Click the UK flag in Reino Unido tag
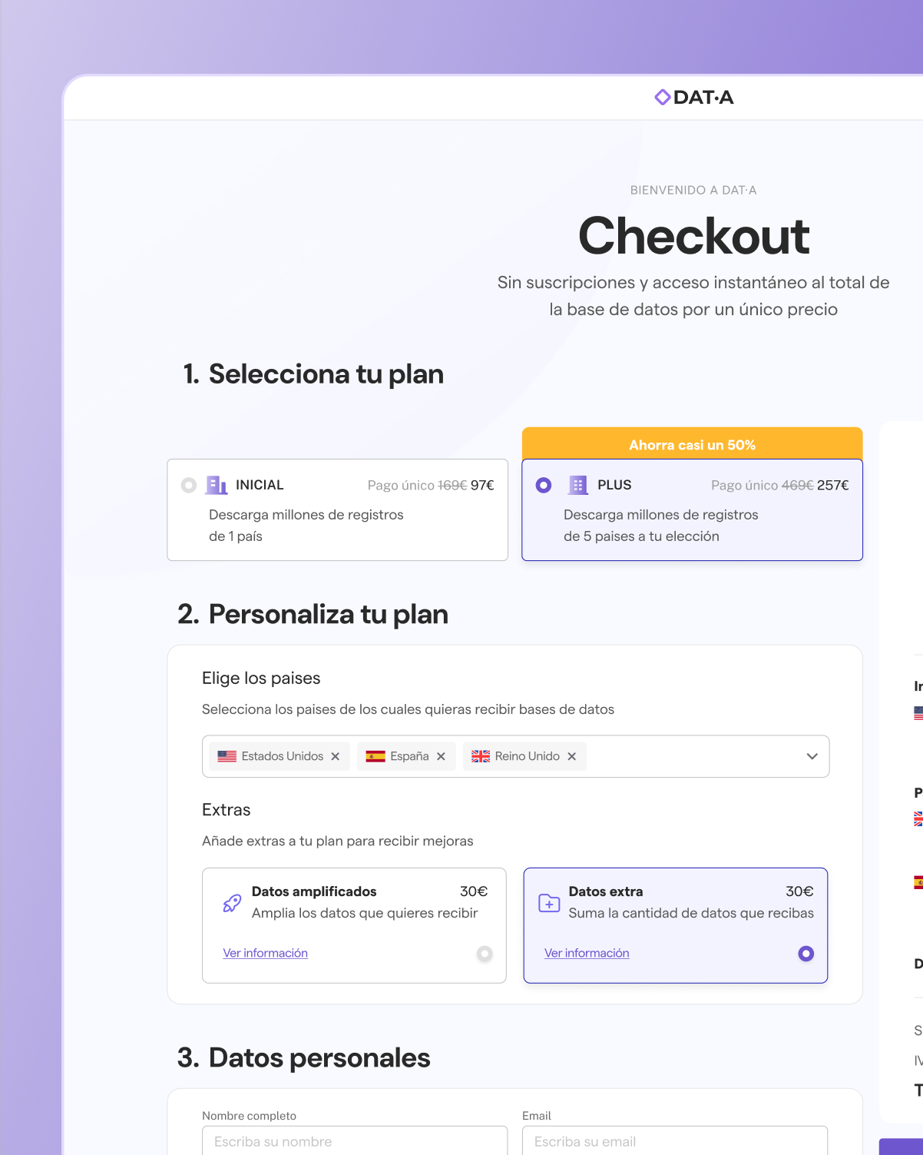Screen dimensions: 923x1155 pyautogui.click(x=481, y=756)
